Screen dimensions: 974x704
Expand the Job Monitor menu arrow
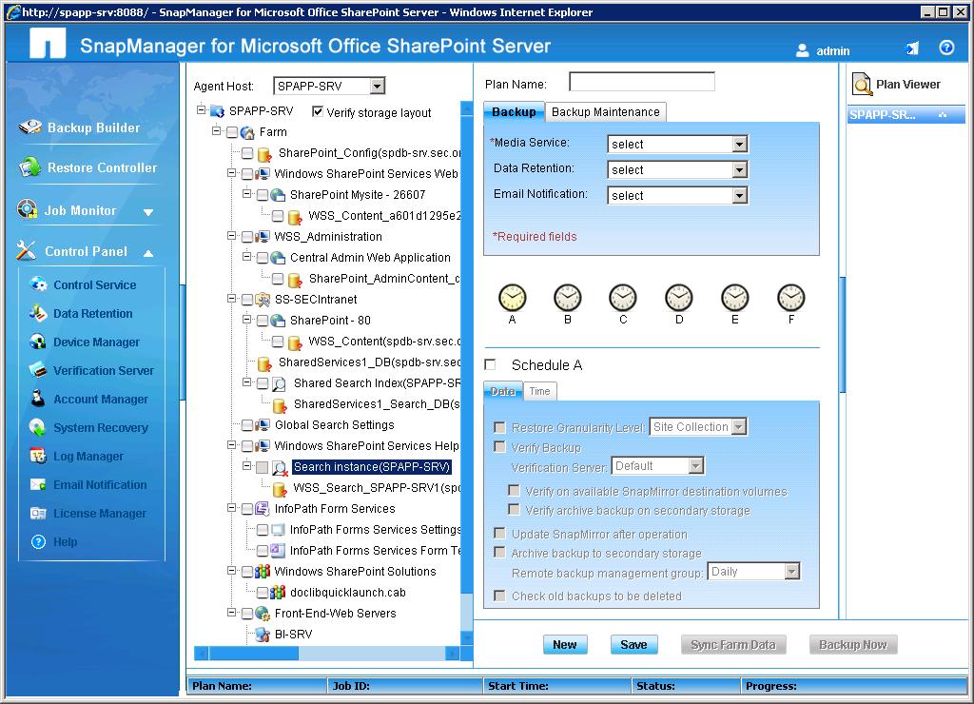pos(148,212)
